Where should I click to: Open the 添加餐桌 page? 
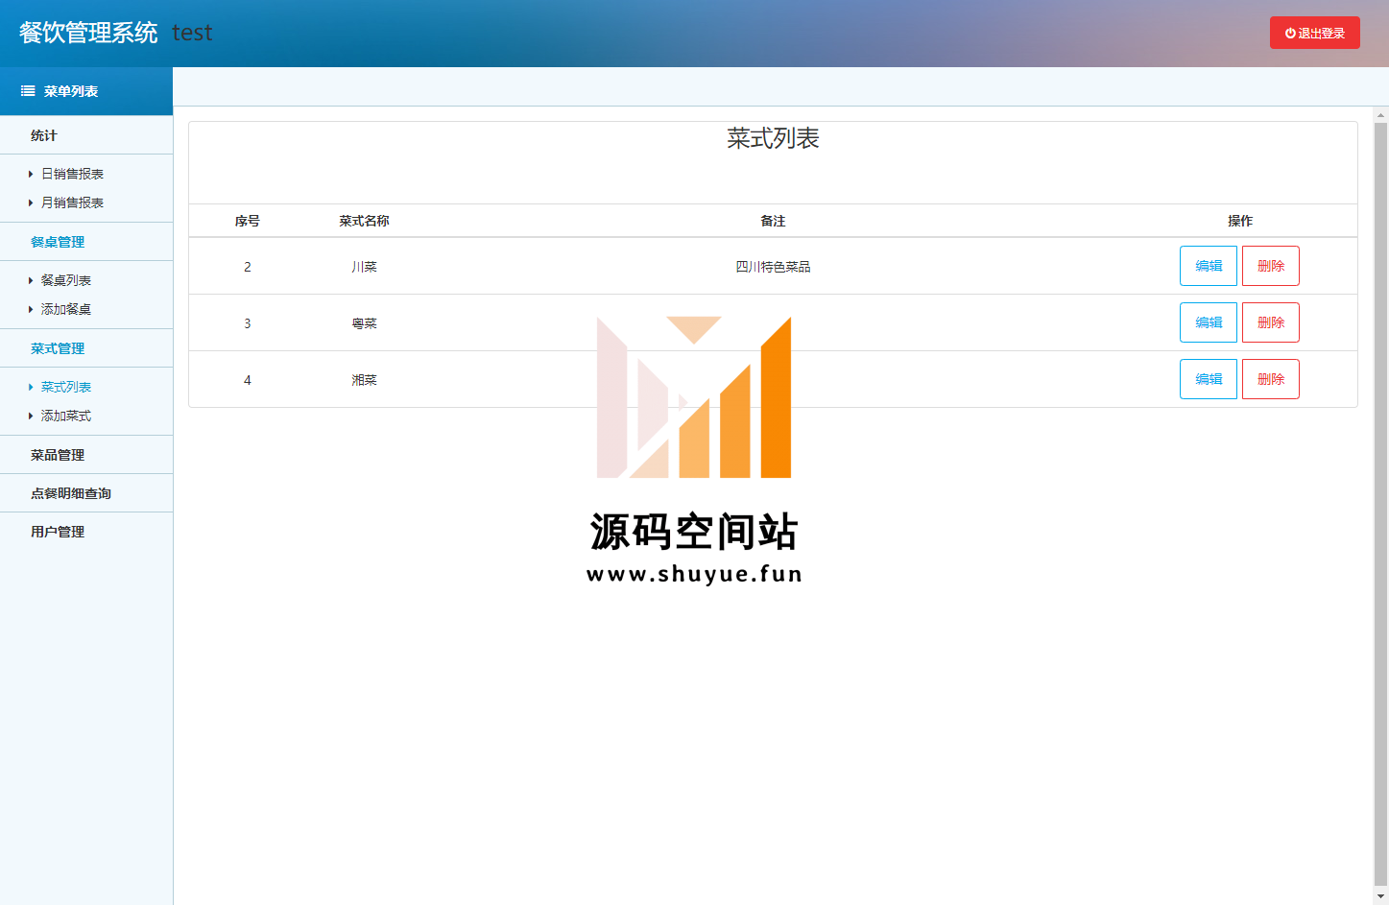(66, 309)
